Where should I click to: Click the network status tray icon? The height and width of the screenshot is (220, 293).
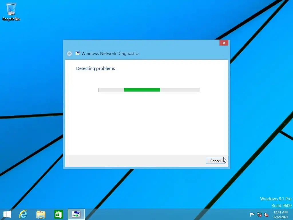click(x=259, y=215)
